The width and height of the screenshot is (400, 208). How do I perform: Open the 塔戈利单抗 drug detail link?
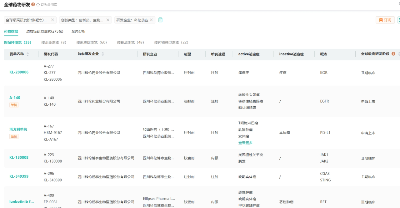click(18, 129)
